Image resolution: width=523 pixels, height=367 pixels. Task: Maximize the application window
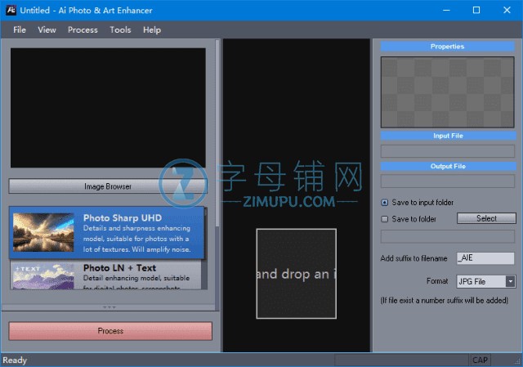[x=476, y=10]
